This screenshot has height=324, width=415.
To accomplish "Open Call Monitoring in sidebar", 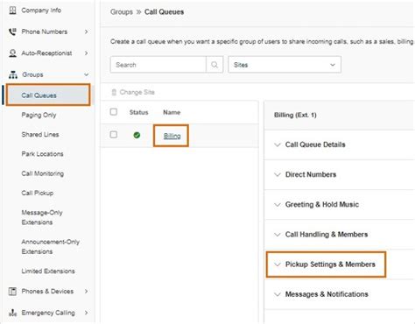I will tap(43, 173).
